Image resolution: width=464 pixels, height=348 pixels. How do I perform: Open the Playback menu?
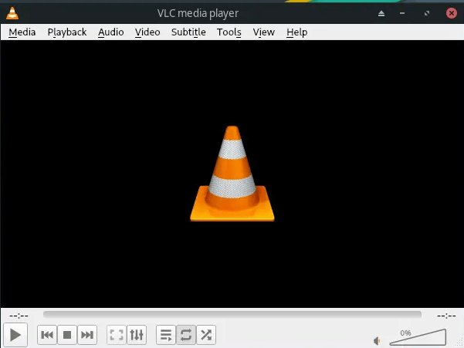(67, 32)
